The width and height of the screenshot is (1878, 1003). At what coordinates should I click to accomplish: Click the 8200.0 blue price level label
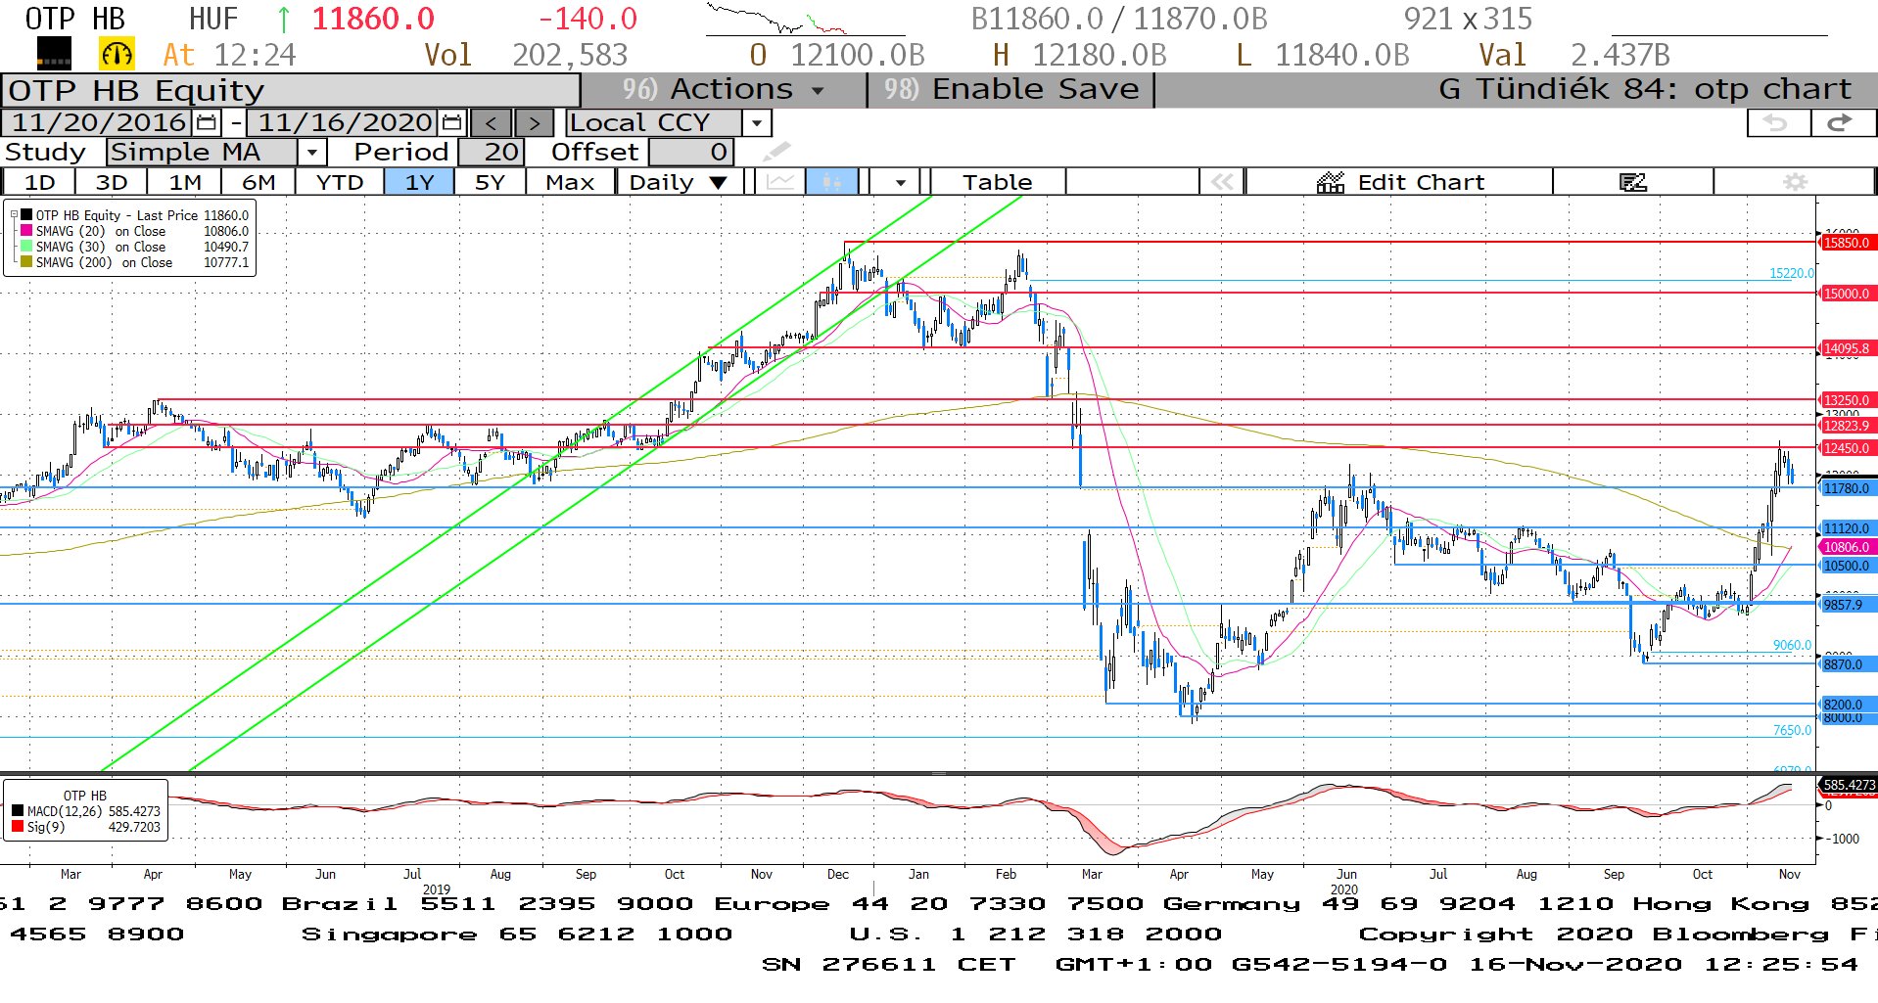click(x=1846, y=705)
